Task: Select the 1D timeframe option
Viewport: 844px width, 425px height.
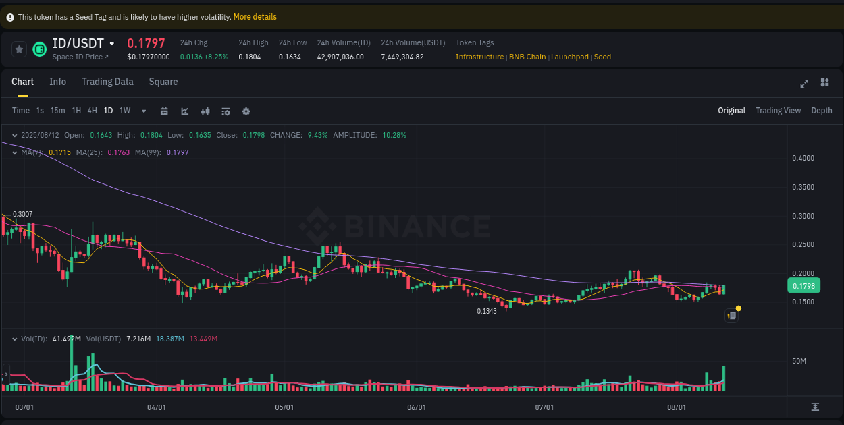Action: click(x=108, y=111)
